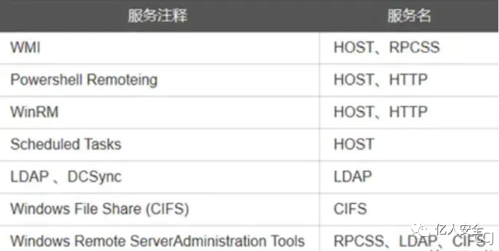
Task: Click the WeChat watermark logo icon
Action: coord(420,229)
